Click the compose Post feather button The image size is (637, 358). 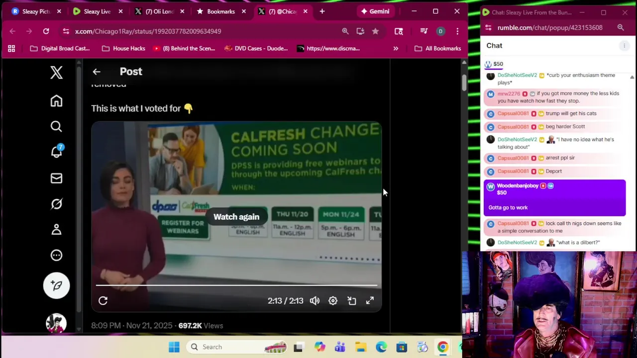pos(56,285)
